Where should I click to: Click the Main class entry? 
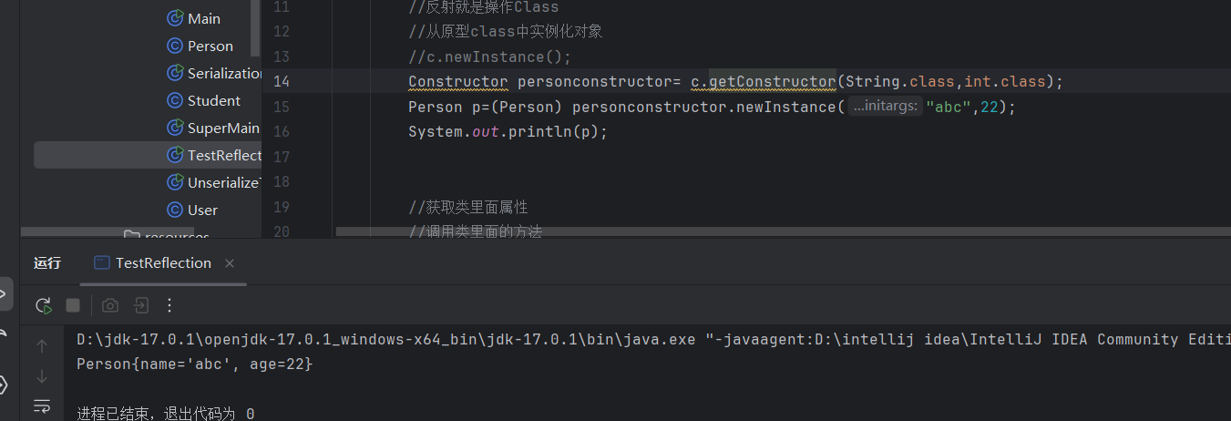click(x=203, y=18)
